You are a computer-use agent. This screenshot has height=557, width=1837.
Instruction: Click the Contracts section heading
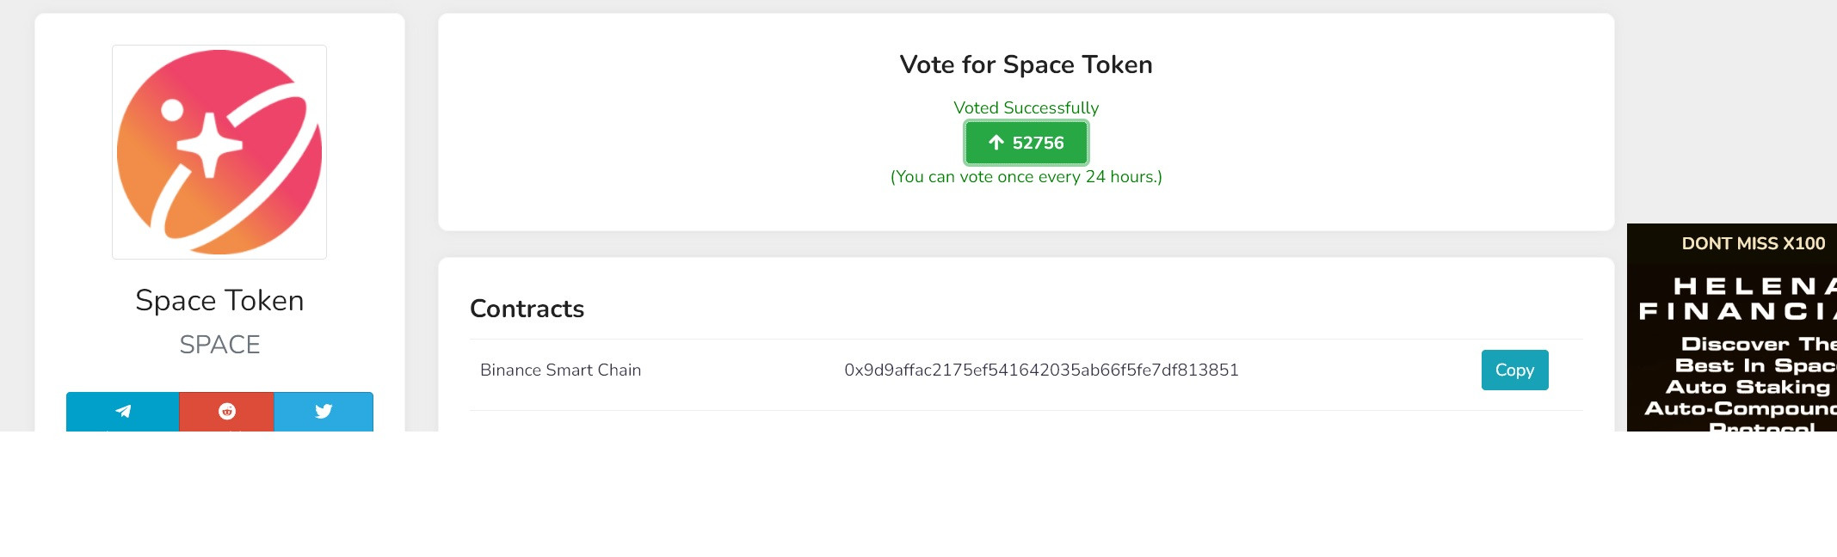[527, 309]
